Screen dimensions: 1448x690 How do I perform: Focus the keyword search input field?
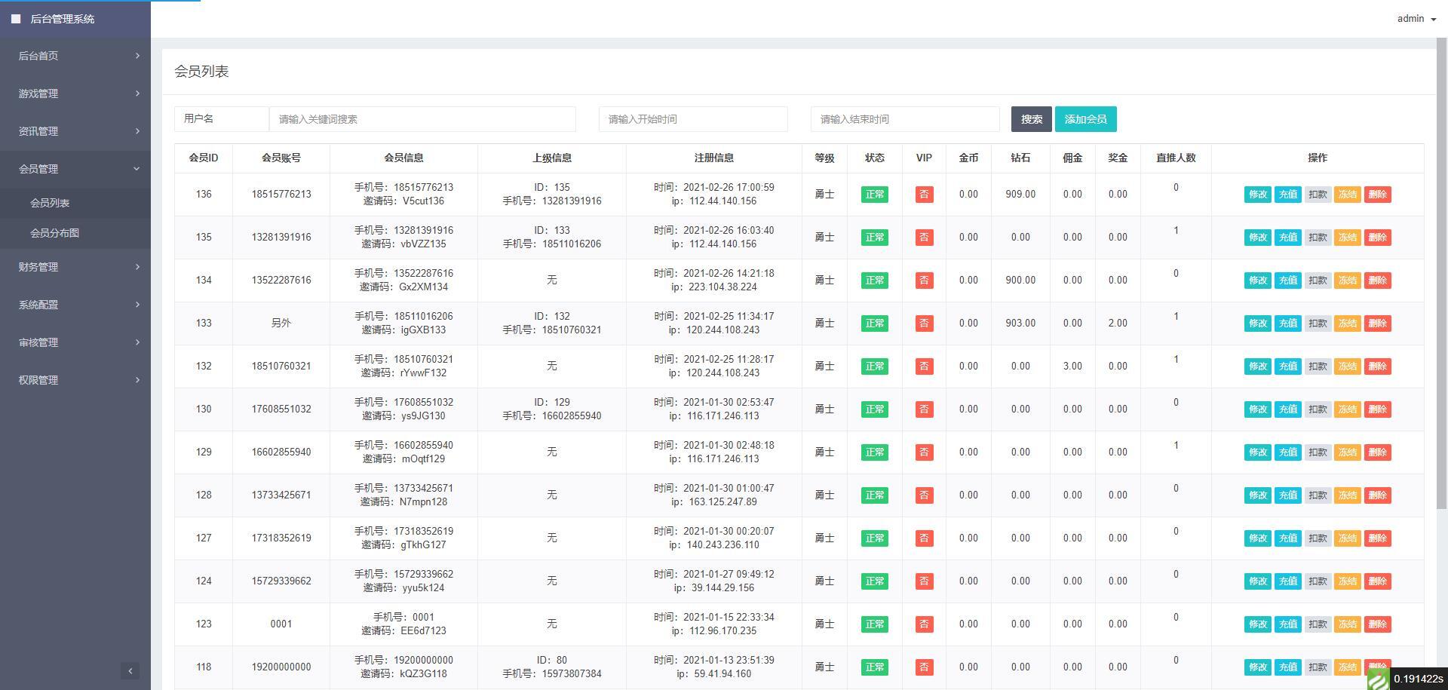(x=422, y=119)
